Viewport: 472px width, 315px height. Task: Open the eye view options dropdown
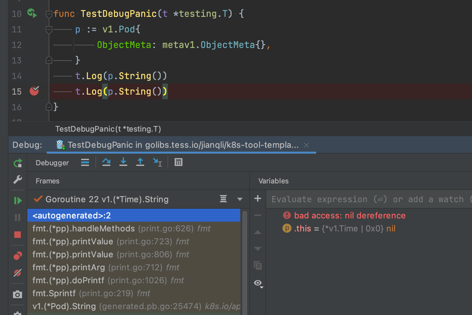point(258,284)
